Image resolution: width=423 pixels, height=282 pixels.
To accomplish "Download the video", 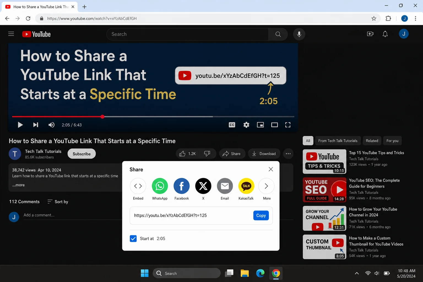I will [x=264, y=154].
